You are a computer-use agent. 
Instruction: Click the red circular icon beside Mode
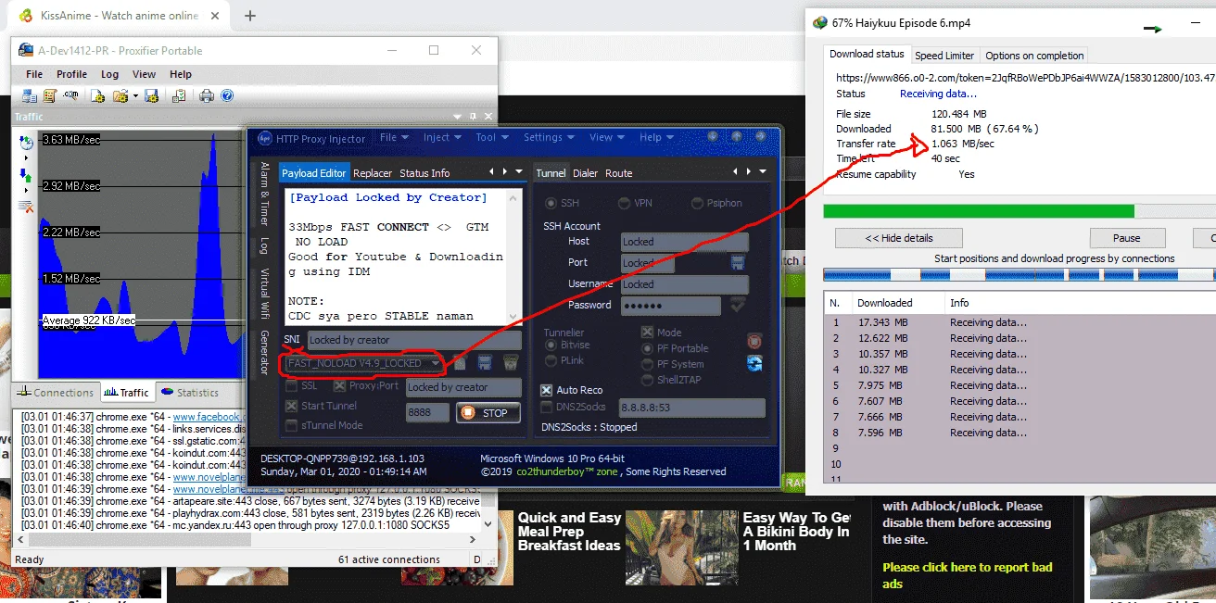(x=754, y=342)
